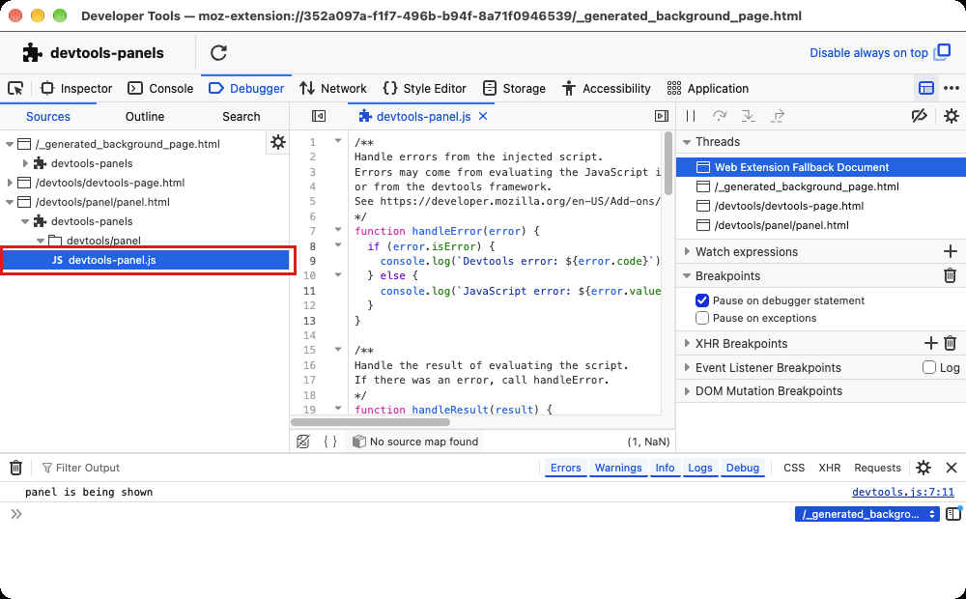Toggle Pause on debugger statement checkbox

[x=702, y=300]
